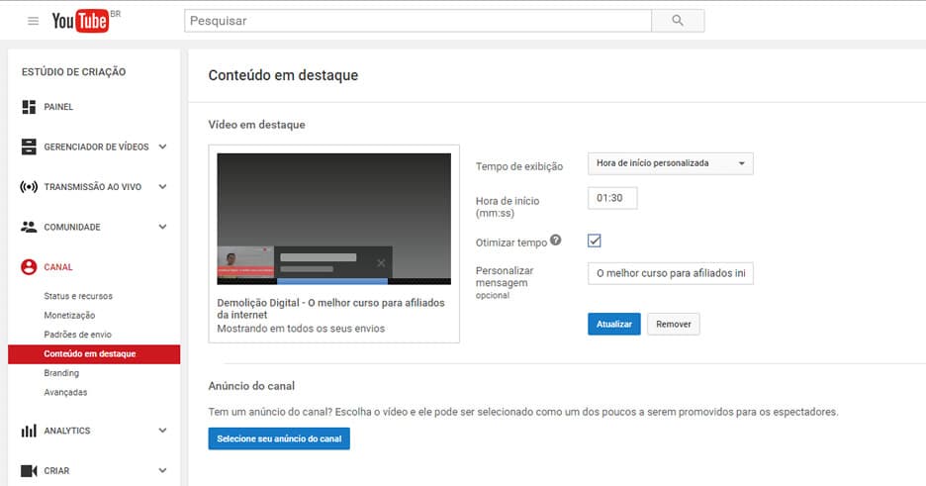This screenshot has width=926, height=486.
Task: Click the blue Atualizar button
Action: pyautogui.click(x=613, y=325)
